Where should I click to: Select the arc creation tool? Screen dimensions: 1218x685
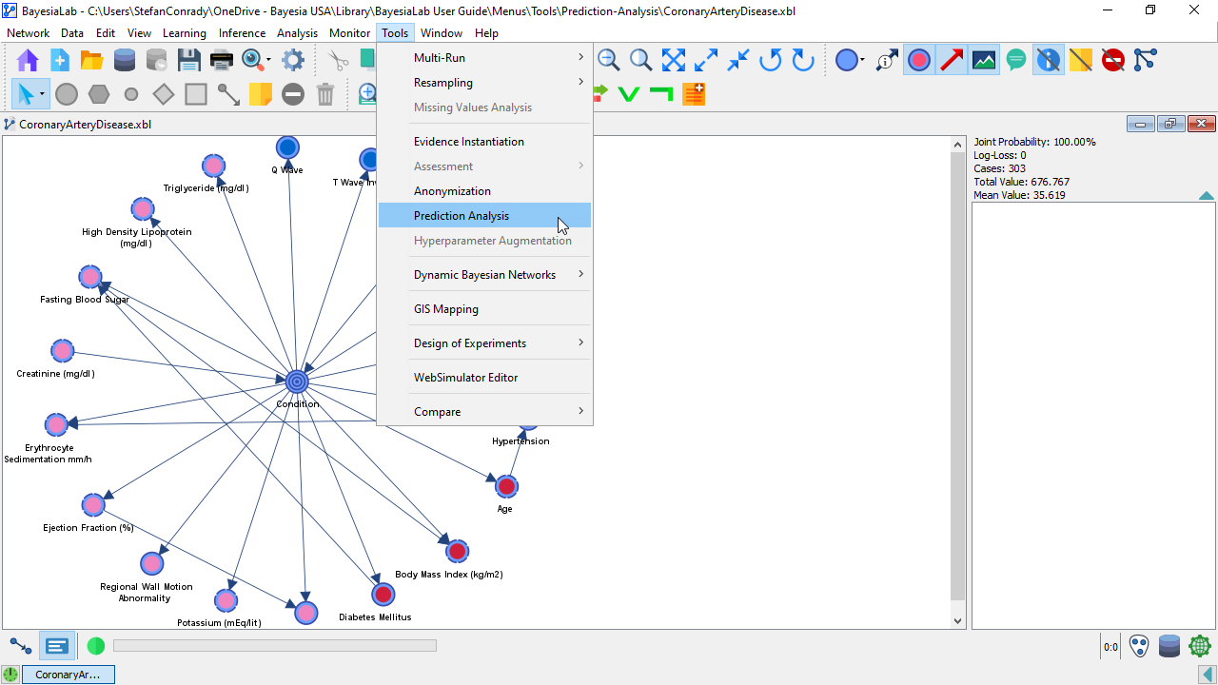228,94
